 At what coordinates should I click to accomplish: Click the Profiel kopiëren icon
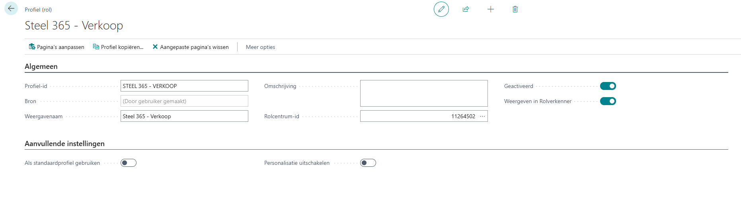96,47
